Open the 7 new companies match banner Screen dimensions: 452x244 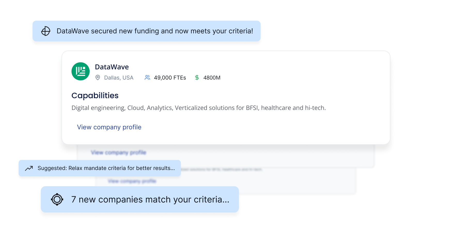pyautogui.click(x=140, y=199)
